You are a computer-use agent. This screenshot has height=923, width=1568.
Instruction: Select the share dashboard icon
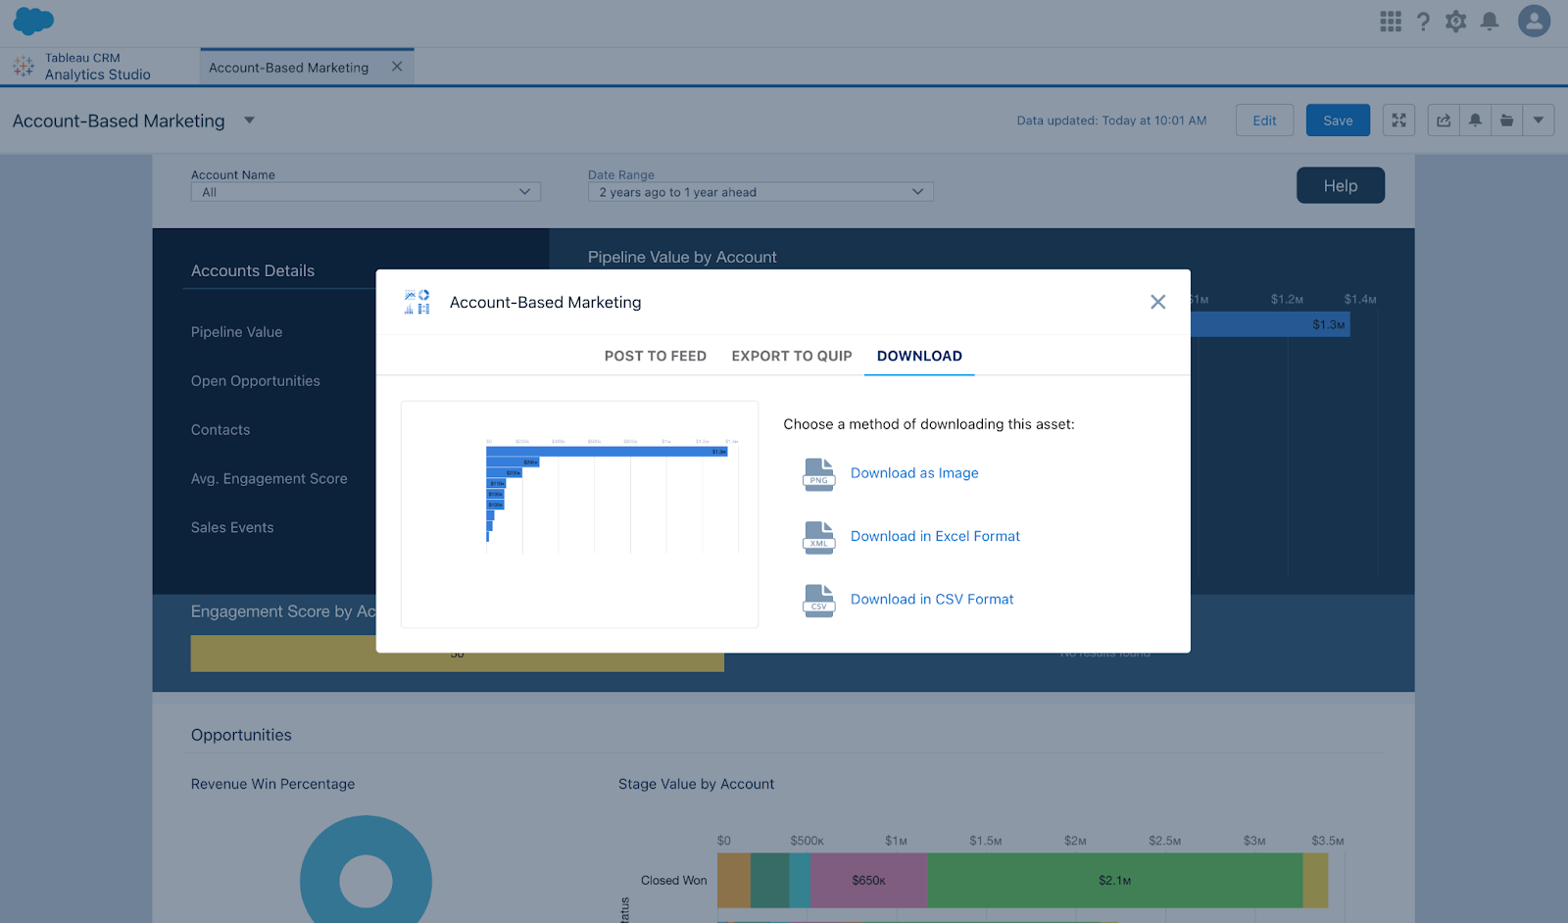[x=1444, y=121]
